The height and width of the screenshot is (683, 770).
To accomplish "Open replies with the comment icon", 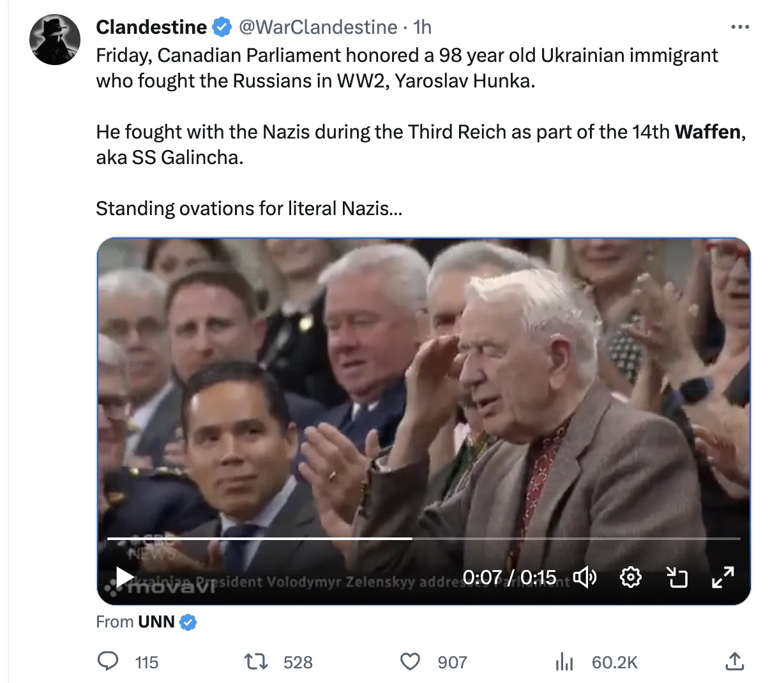I will 107,661.
